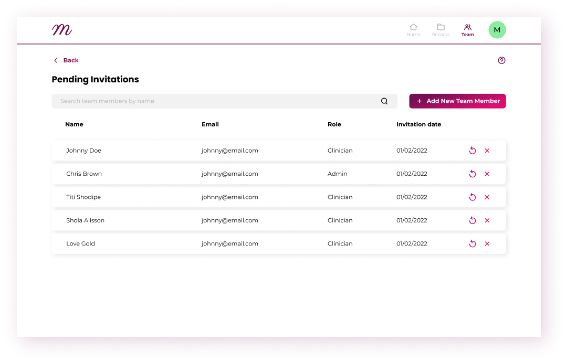Image resolution: width=566 pixels, height=362 pixels.
Task: Click the Role column header
Action: coord(334,124)
